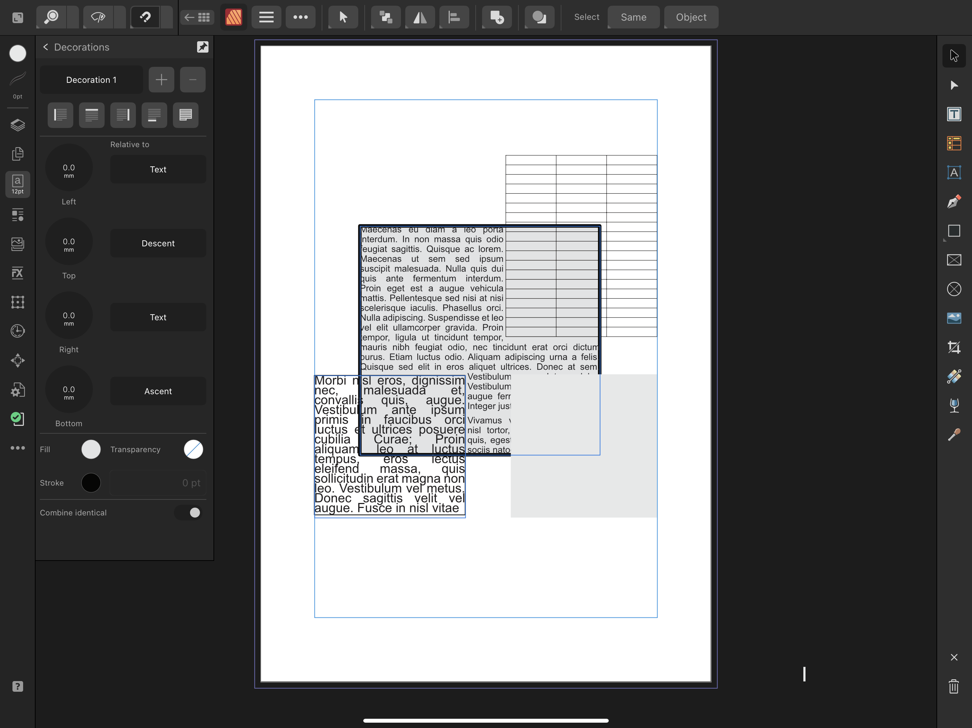Open Relative to Text dropdown for Left
Viewport: 972px width, 728px height.
click(x=158, y=170)
